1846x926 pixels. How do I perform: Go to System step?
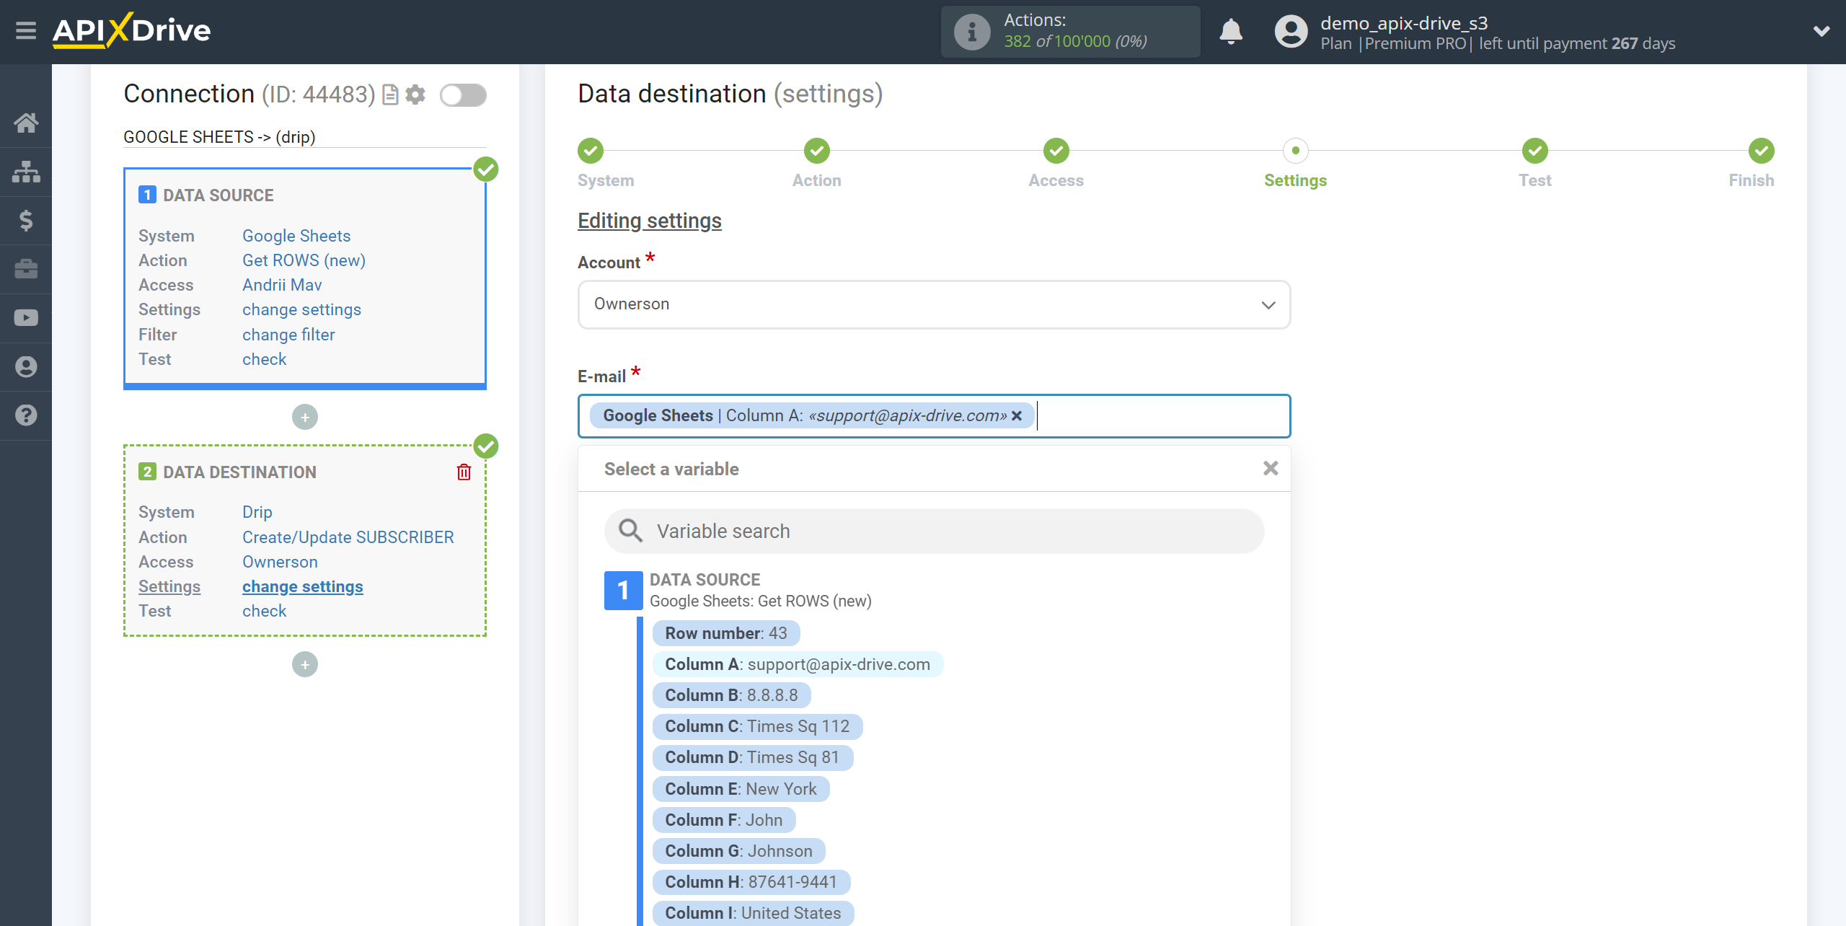(x=591, y=151)
